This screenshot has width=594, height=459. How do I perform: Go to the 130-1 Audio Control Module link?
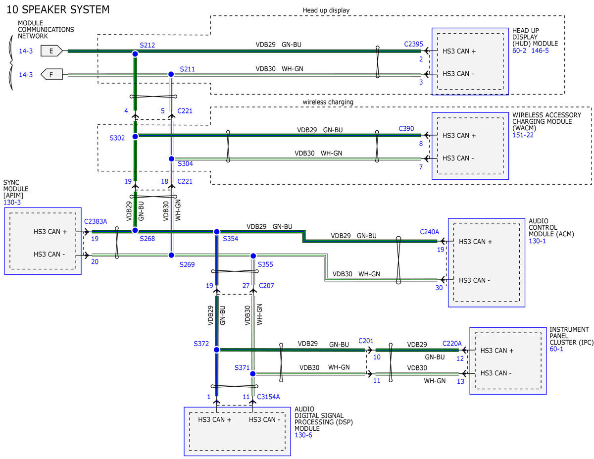click(x=537, y=241)
